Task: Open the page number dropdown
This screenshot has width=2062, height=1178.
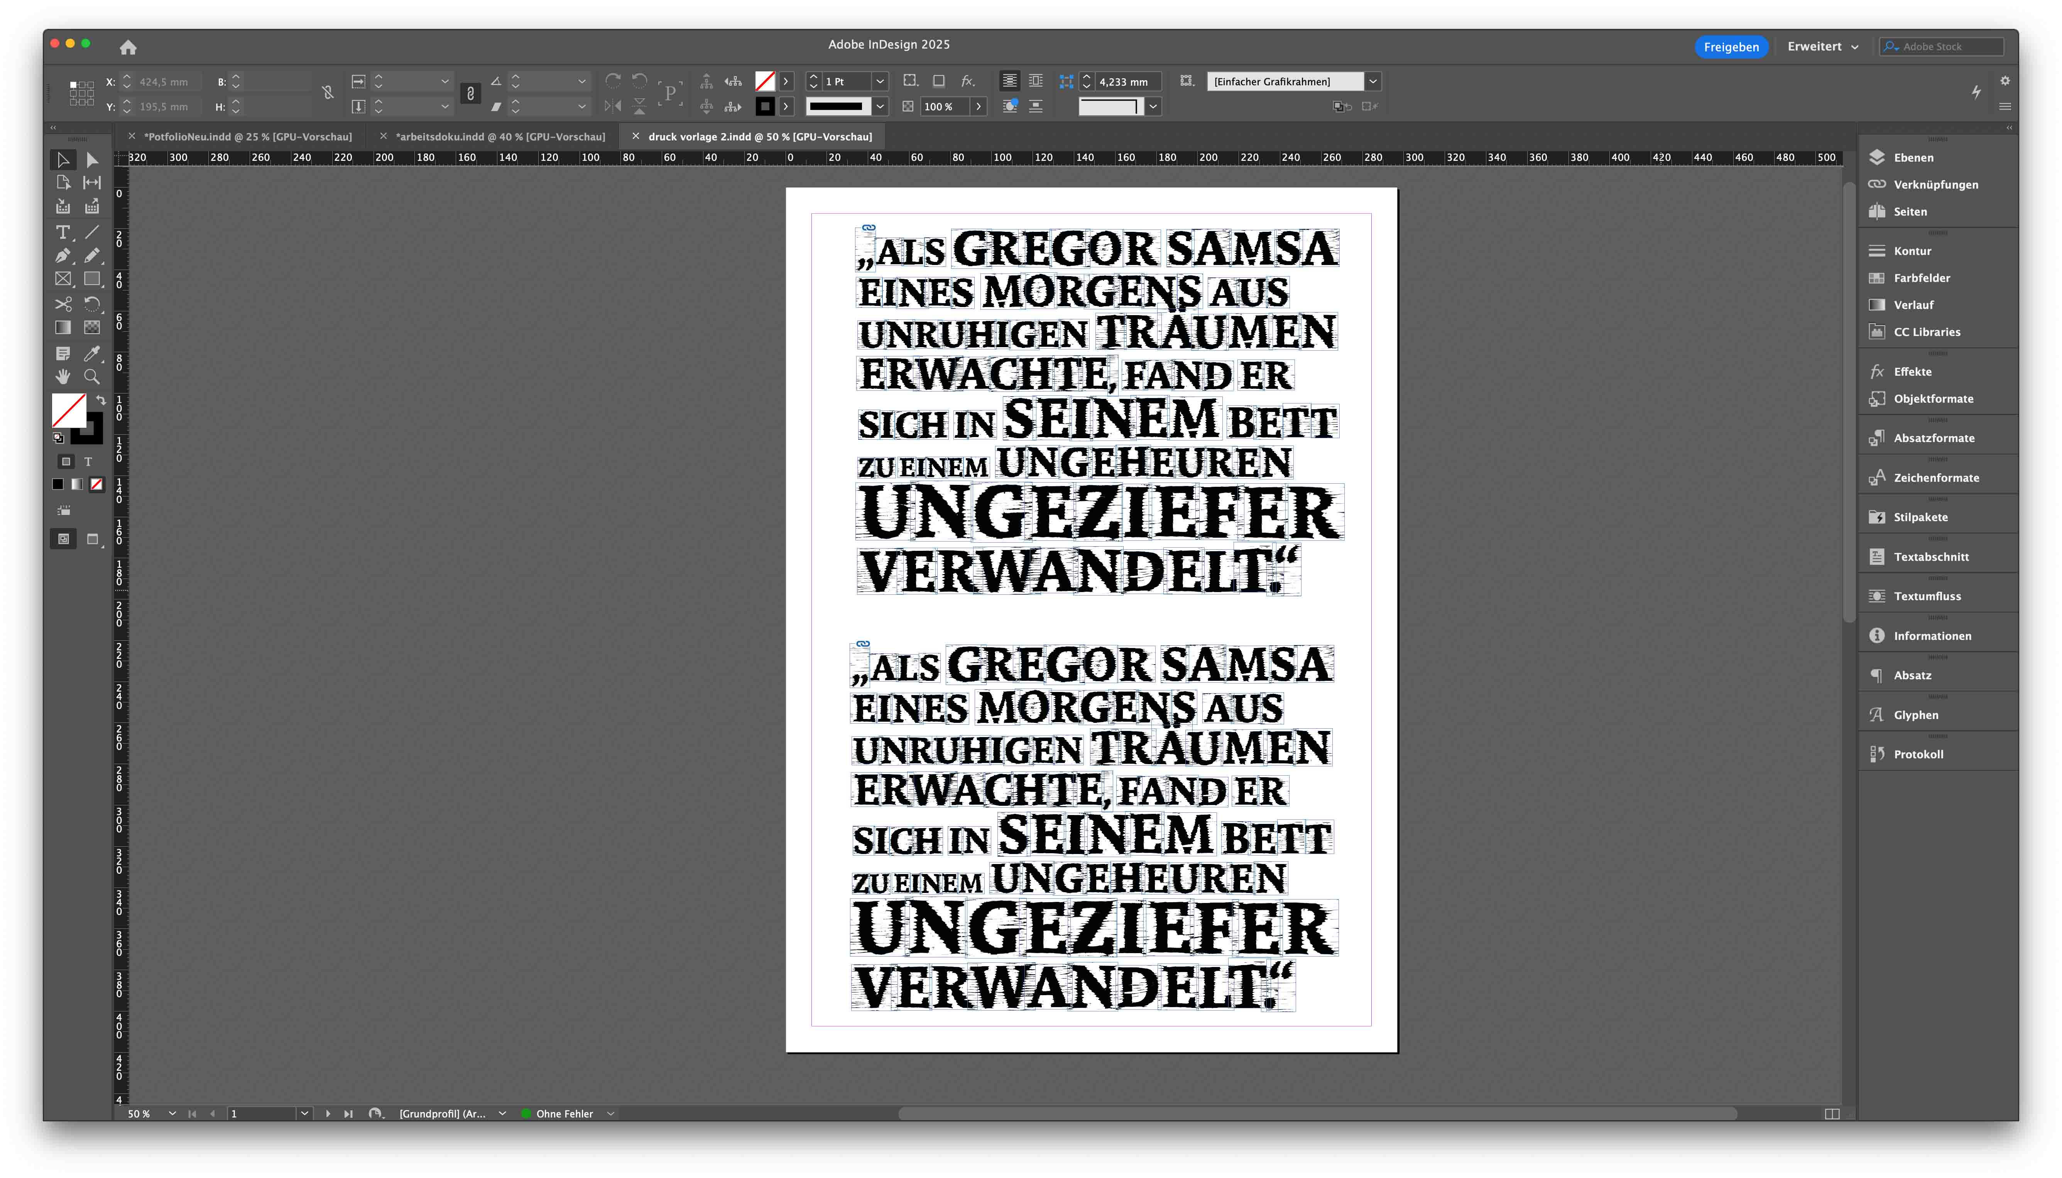Action: pyautogui.click(x=304, y=1113)
